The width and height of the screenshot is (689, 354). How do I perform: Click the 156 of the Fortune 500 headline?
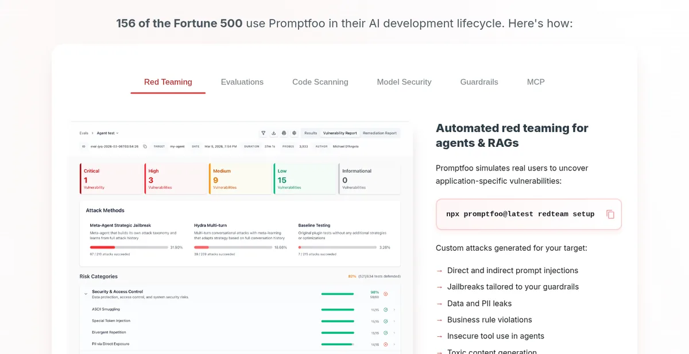click(x=179, y=24)
